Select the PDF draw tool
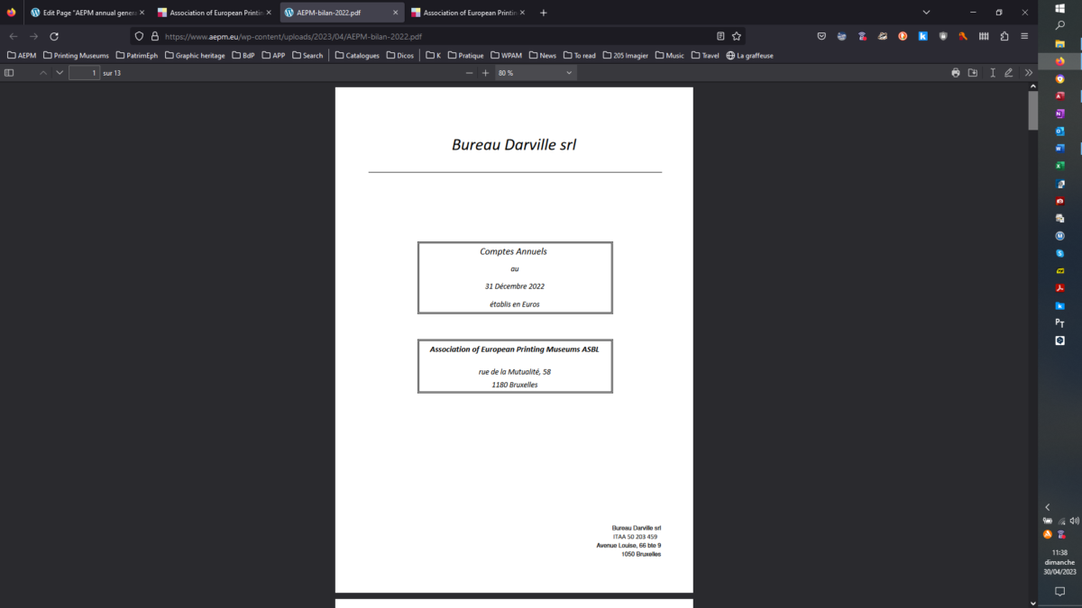 (1009, 73)
